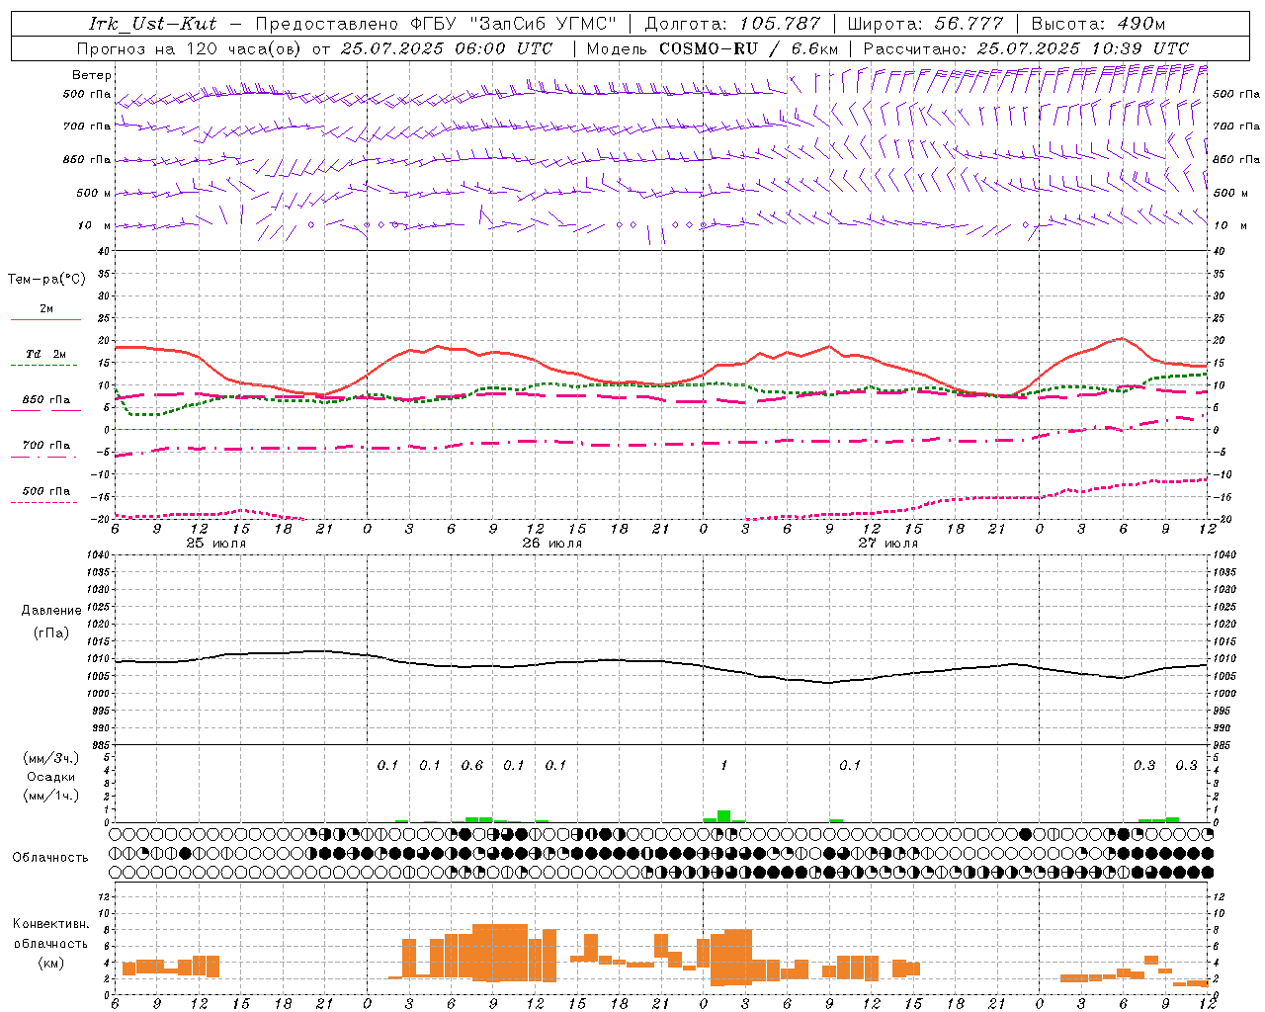Click the computed time Рассчитано: 25.07.2025 10:39 UTC
The width and height of the screenshot is (1265, 1012).
pos(1026,47)
